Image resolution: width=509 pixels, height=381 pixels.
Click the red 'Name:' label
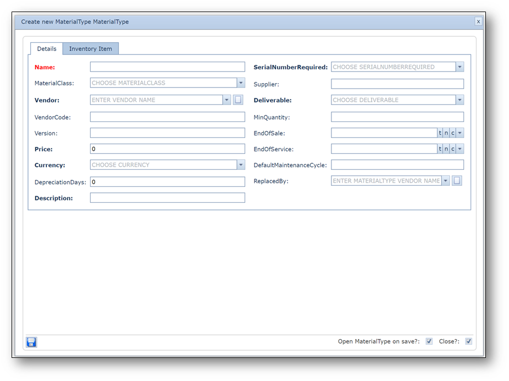45,67
